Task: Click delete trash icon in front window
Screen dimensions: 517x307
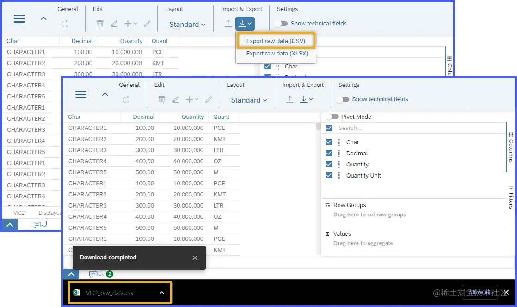Action: (161, 99)
